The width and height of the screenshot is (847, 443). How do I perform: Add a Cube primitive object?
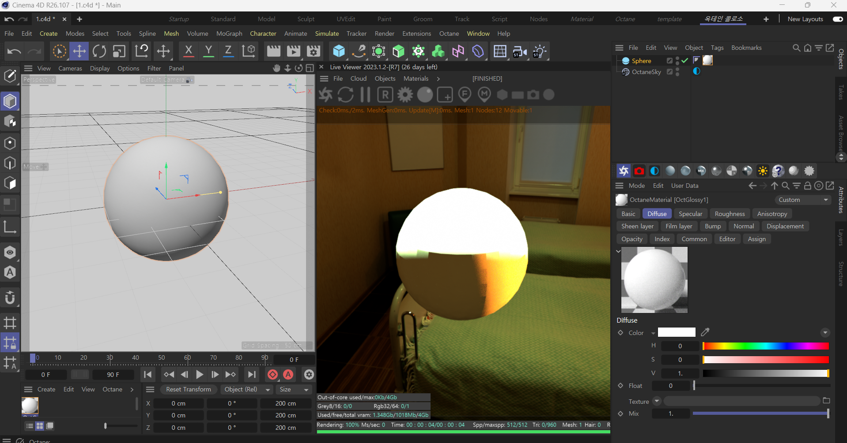339,51
